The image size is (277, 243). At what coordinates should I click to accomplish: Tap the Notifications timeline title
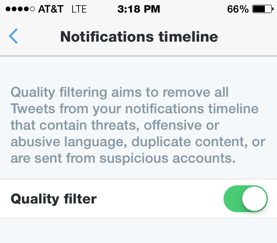pyautogui.click(x=139, y=37)
